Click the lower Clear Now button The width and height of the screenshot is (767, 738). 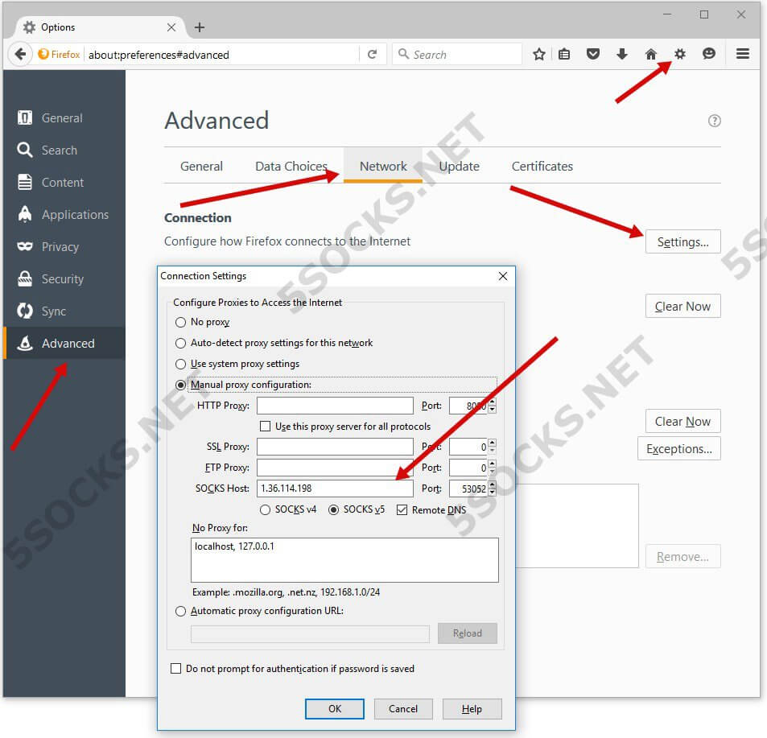pos(682,422)
